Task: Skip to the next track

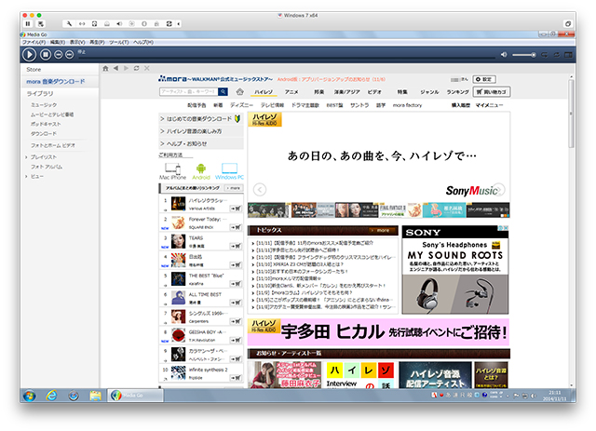Action: click(x=69, y=55)
